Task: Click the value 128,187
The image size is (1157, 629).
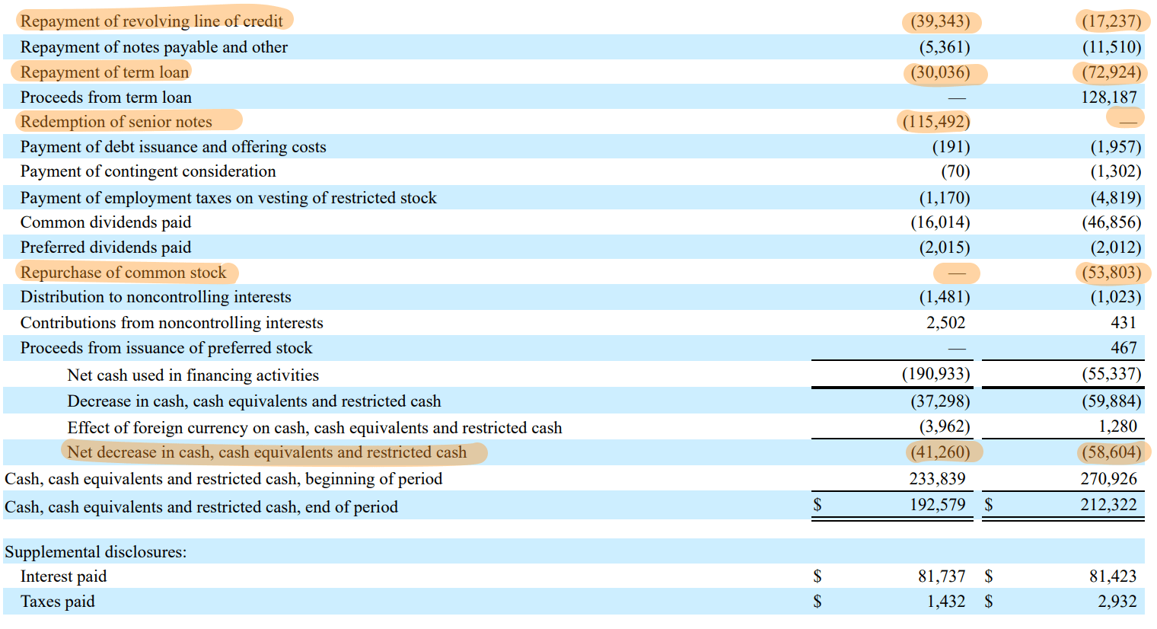Action: 1108,97
